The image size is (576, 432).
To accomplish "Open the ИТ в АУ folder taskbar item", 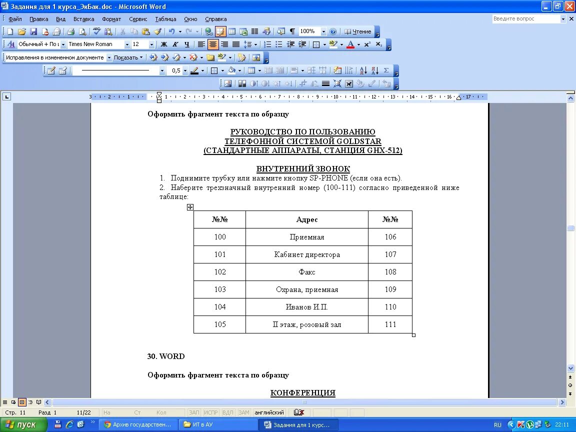I will click(218, 424).
